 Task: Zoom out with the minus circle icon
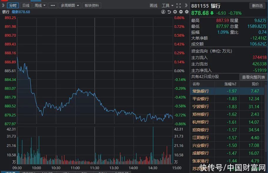pos(181,12)
